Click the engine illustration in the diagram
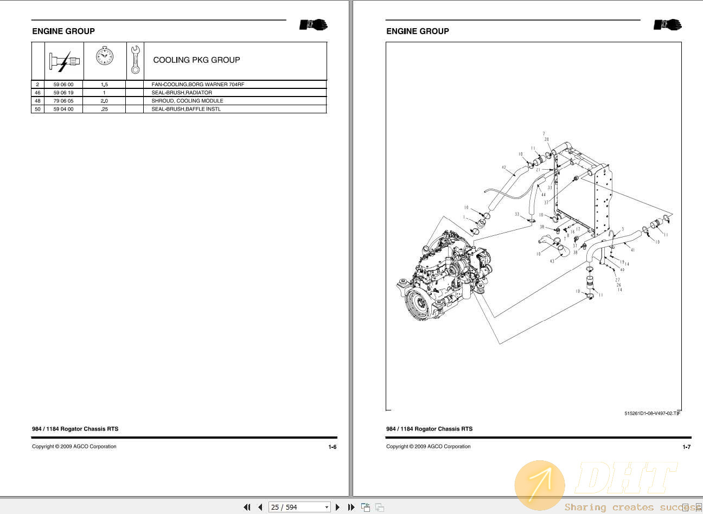 (x=445, y=277)
